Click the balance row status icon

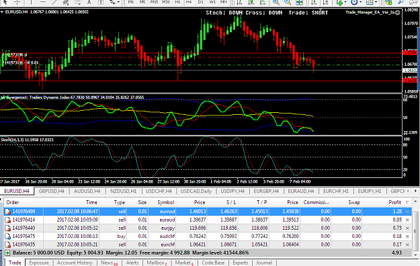click(x=7, y=253)
